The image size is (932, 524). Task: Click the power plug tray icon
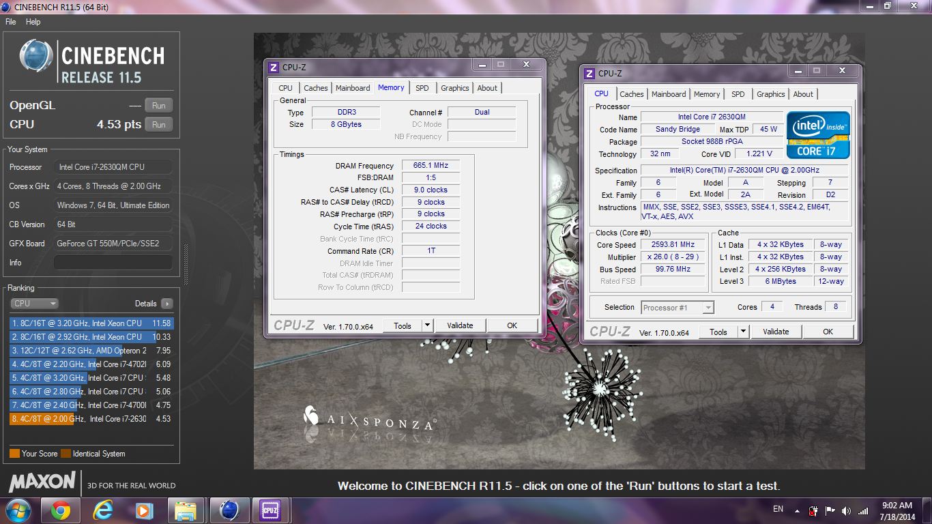point(814,510)
